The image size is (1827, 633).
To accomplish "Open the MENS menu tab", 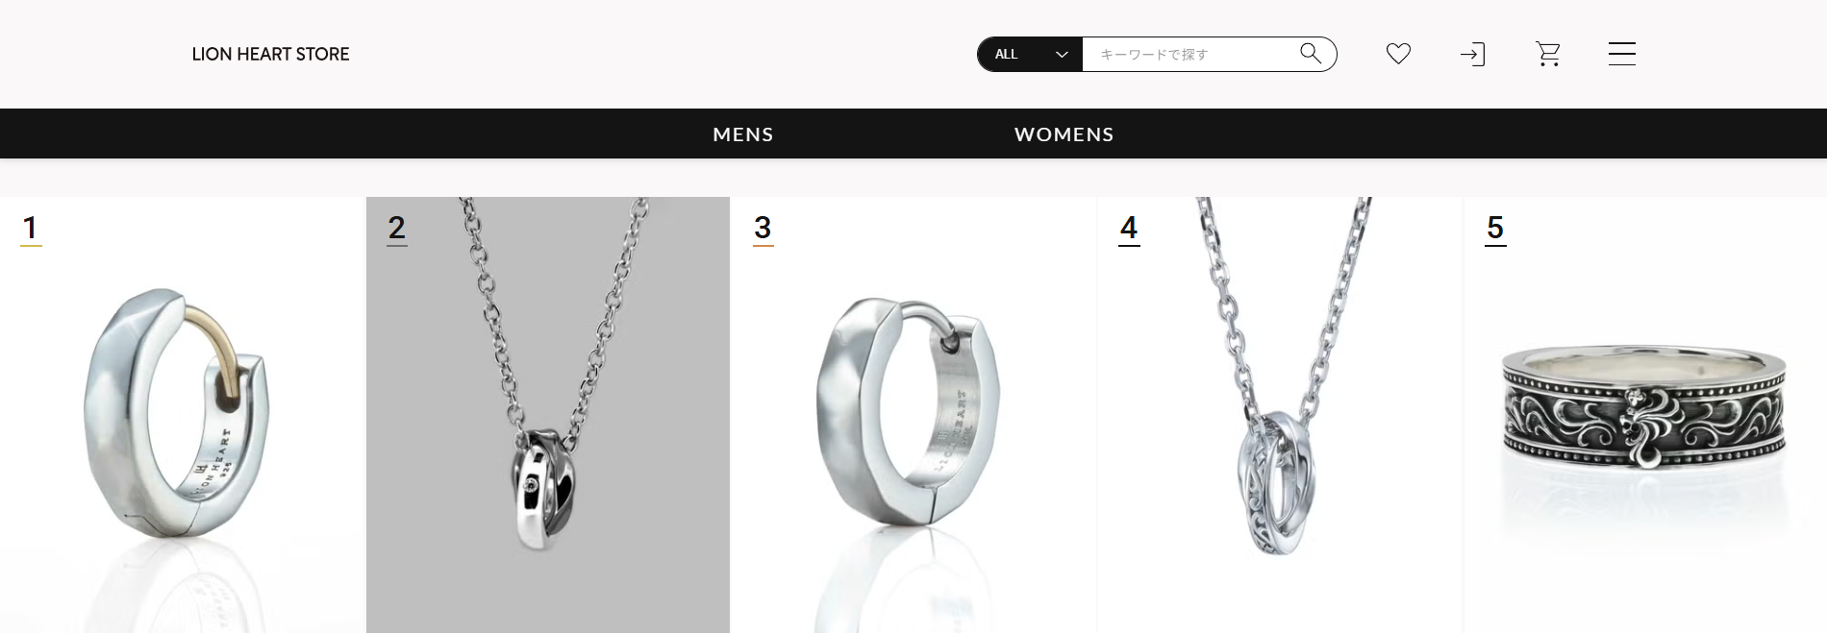I will (743, 134).
